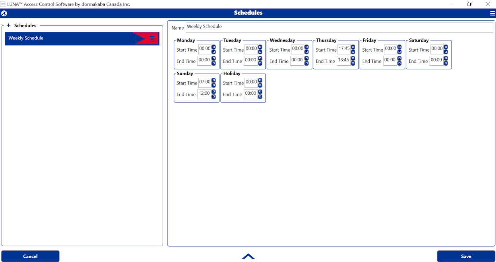Click the Tuesday Start Time field
This screenshot has height=262, width=496.
point(251,49)
